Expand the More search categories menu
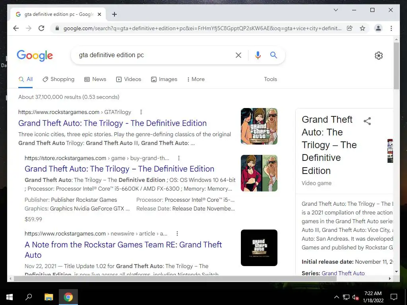 tap(196, 79)
